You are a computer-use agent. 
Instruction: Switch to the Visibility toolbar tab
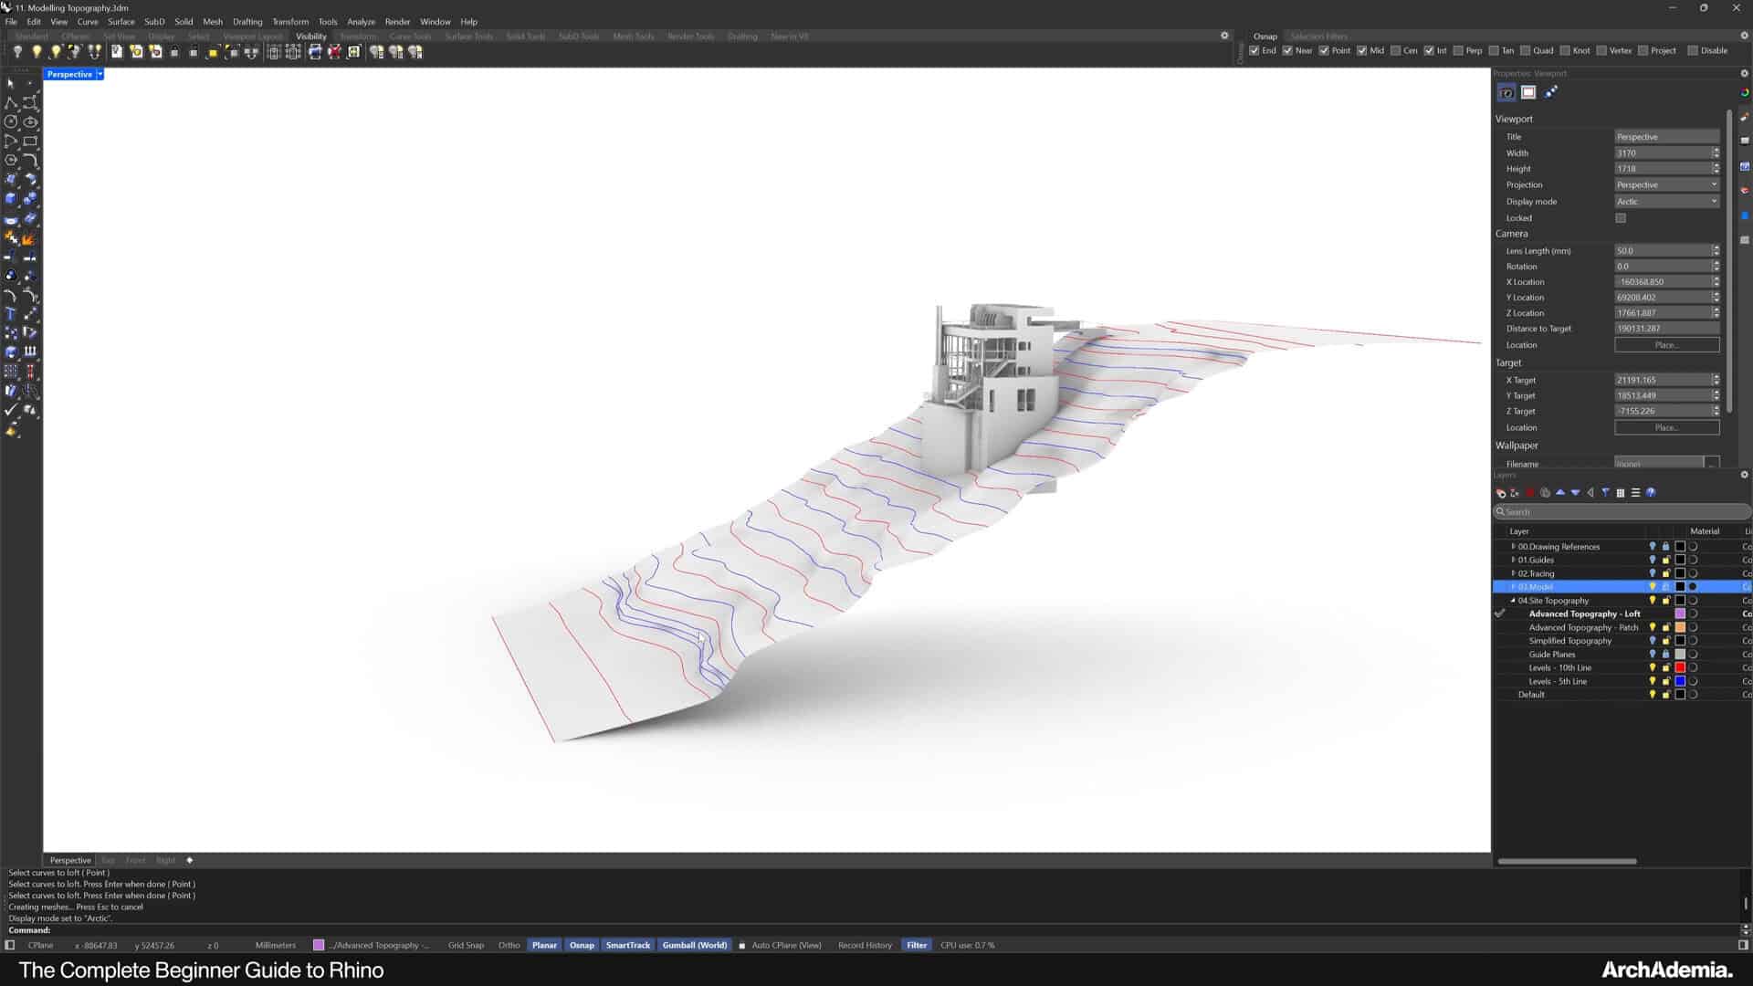tap(310, 37)
